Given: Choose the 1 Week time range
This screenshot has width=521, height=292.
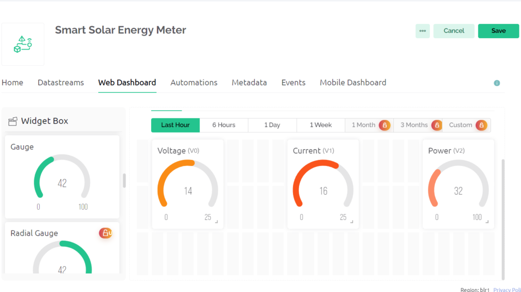Looking at the screenshot, I should click(321, 125).
